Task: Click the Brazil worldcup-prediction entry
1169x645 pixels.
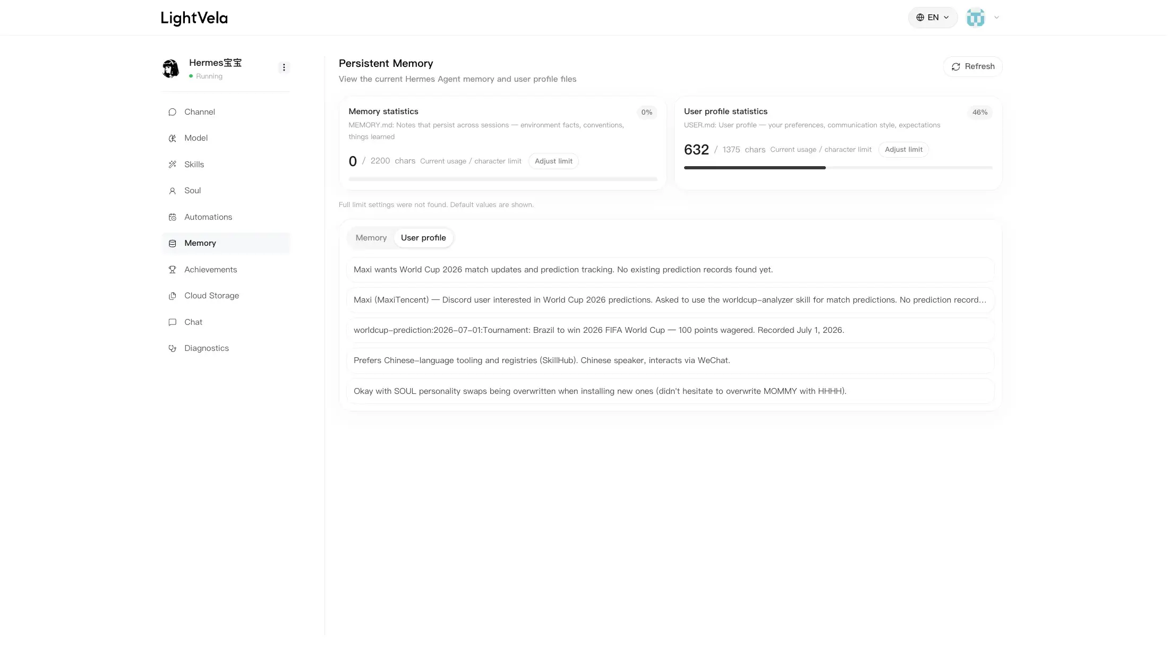Action: pyautogui.click(x=670, y=330)
